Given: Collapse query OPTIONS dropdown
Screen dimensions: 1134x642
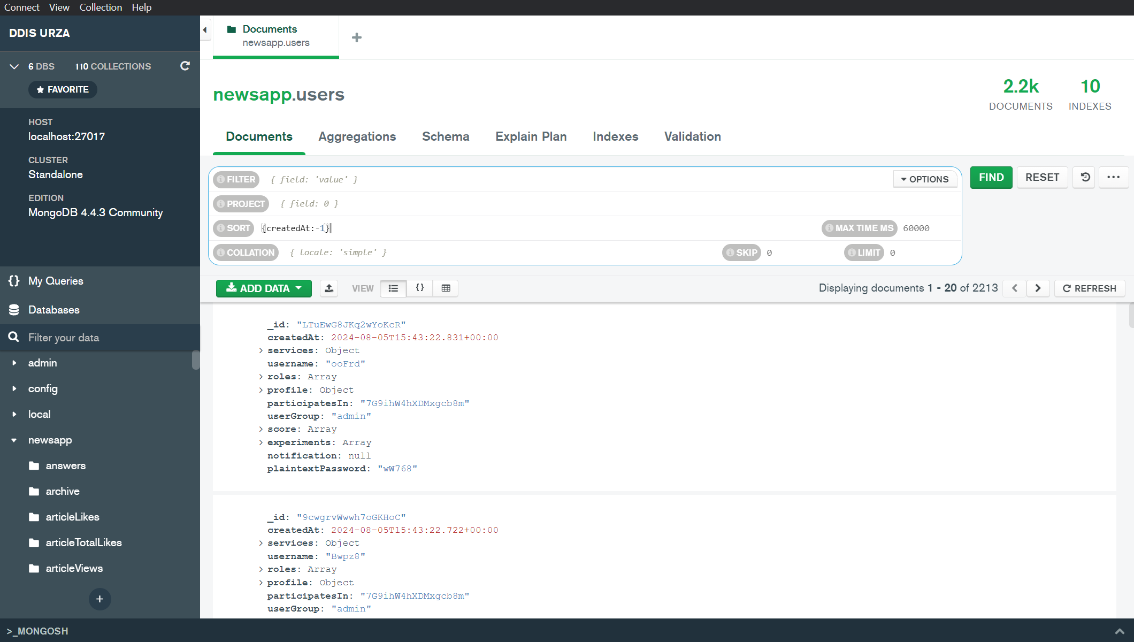Looking at the screenshot, I should coord(925,179).
